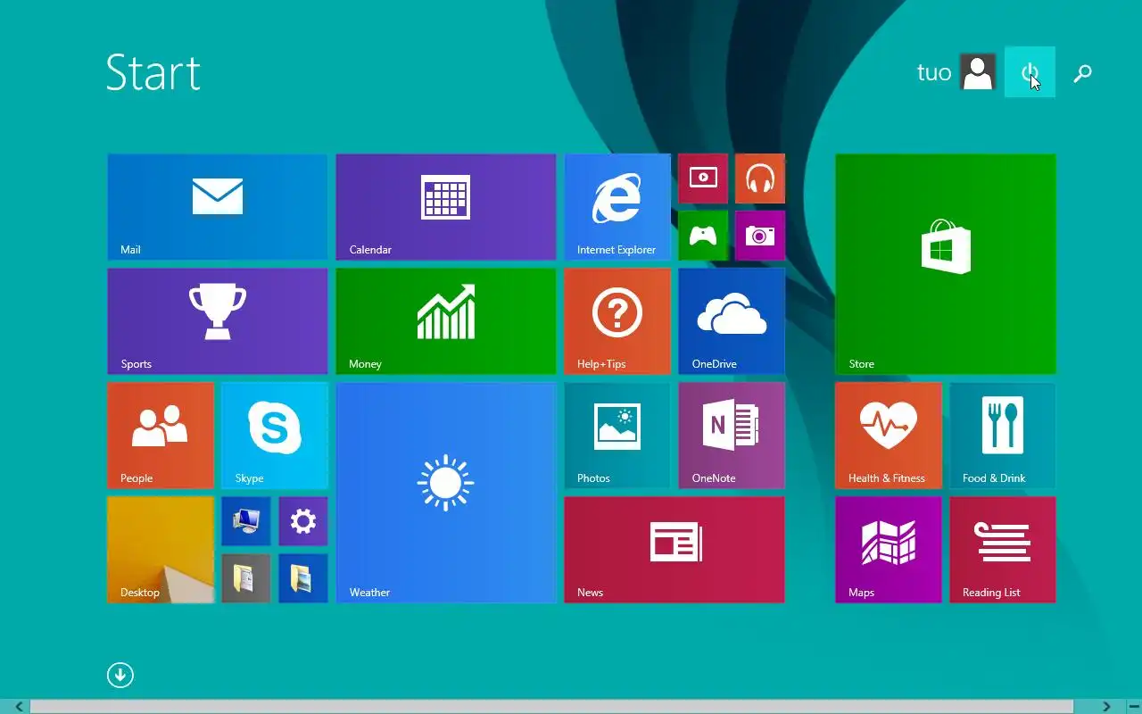Viewport: 1142px width, 714px height.
Task: Open the This PC small tile
Action: (246, 521)
